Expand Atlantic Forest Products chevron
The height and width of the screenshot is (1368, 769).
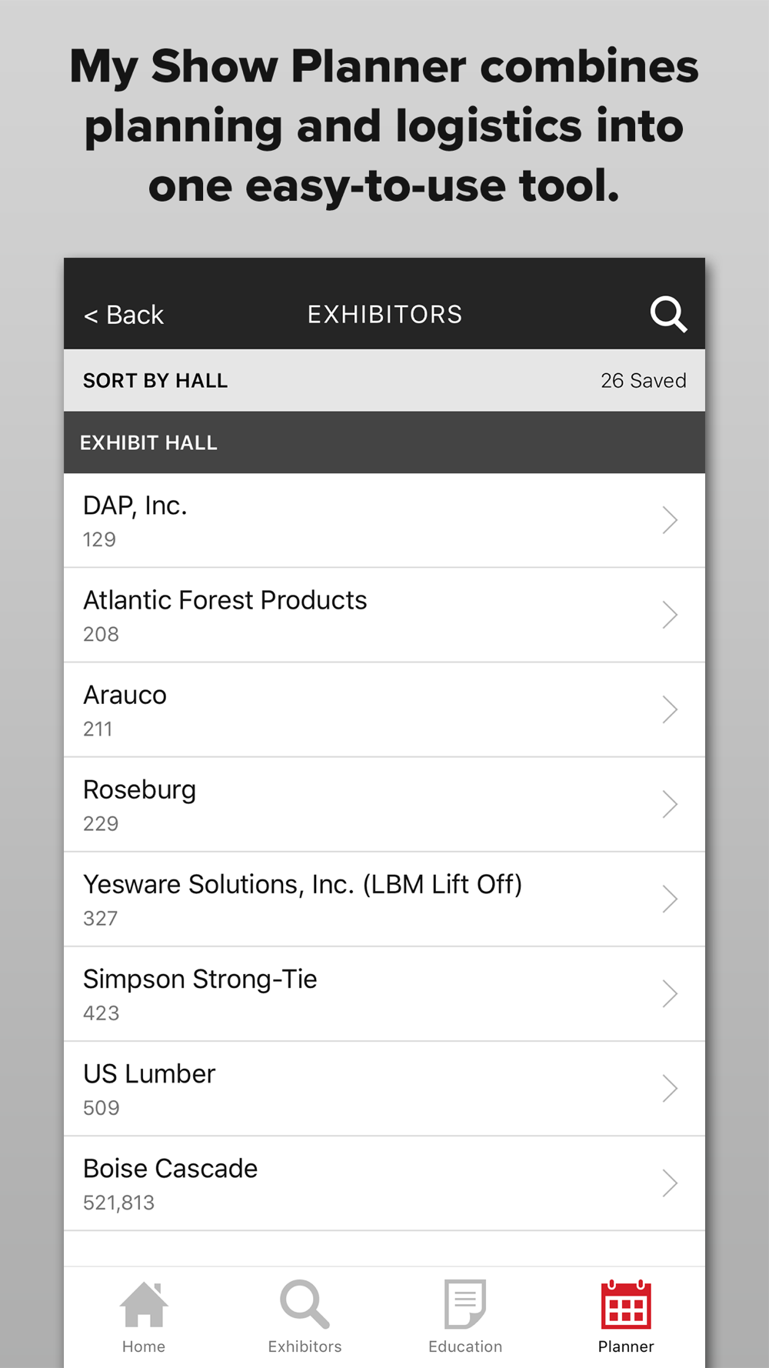pos(670,615)
